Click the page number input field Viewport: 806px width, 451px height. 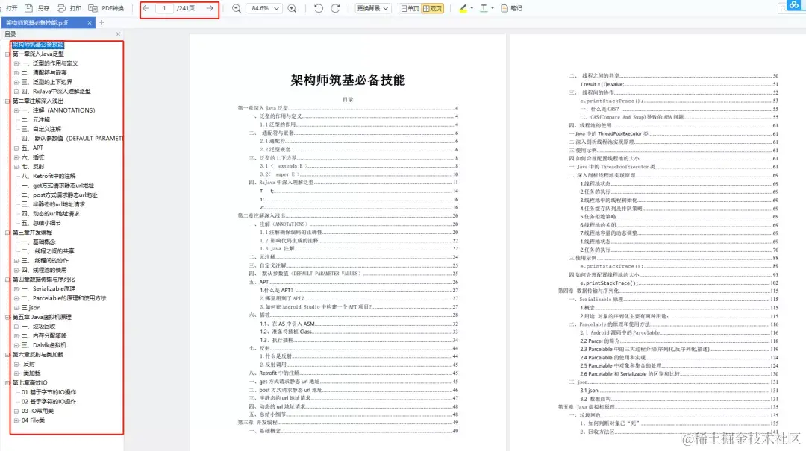pyautogui.click(x=166, y=8)
